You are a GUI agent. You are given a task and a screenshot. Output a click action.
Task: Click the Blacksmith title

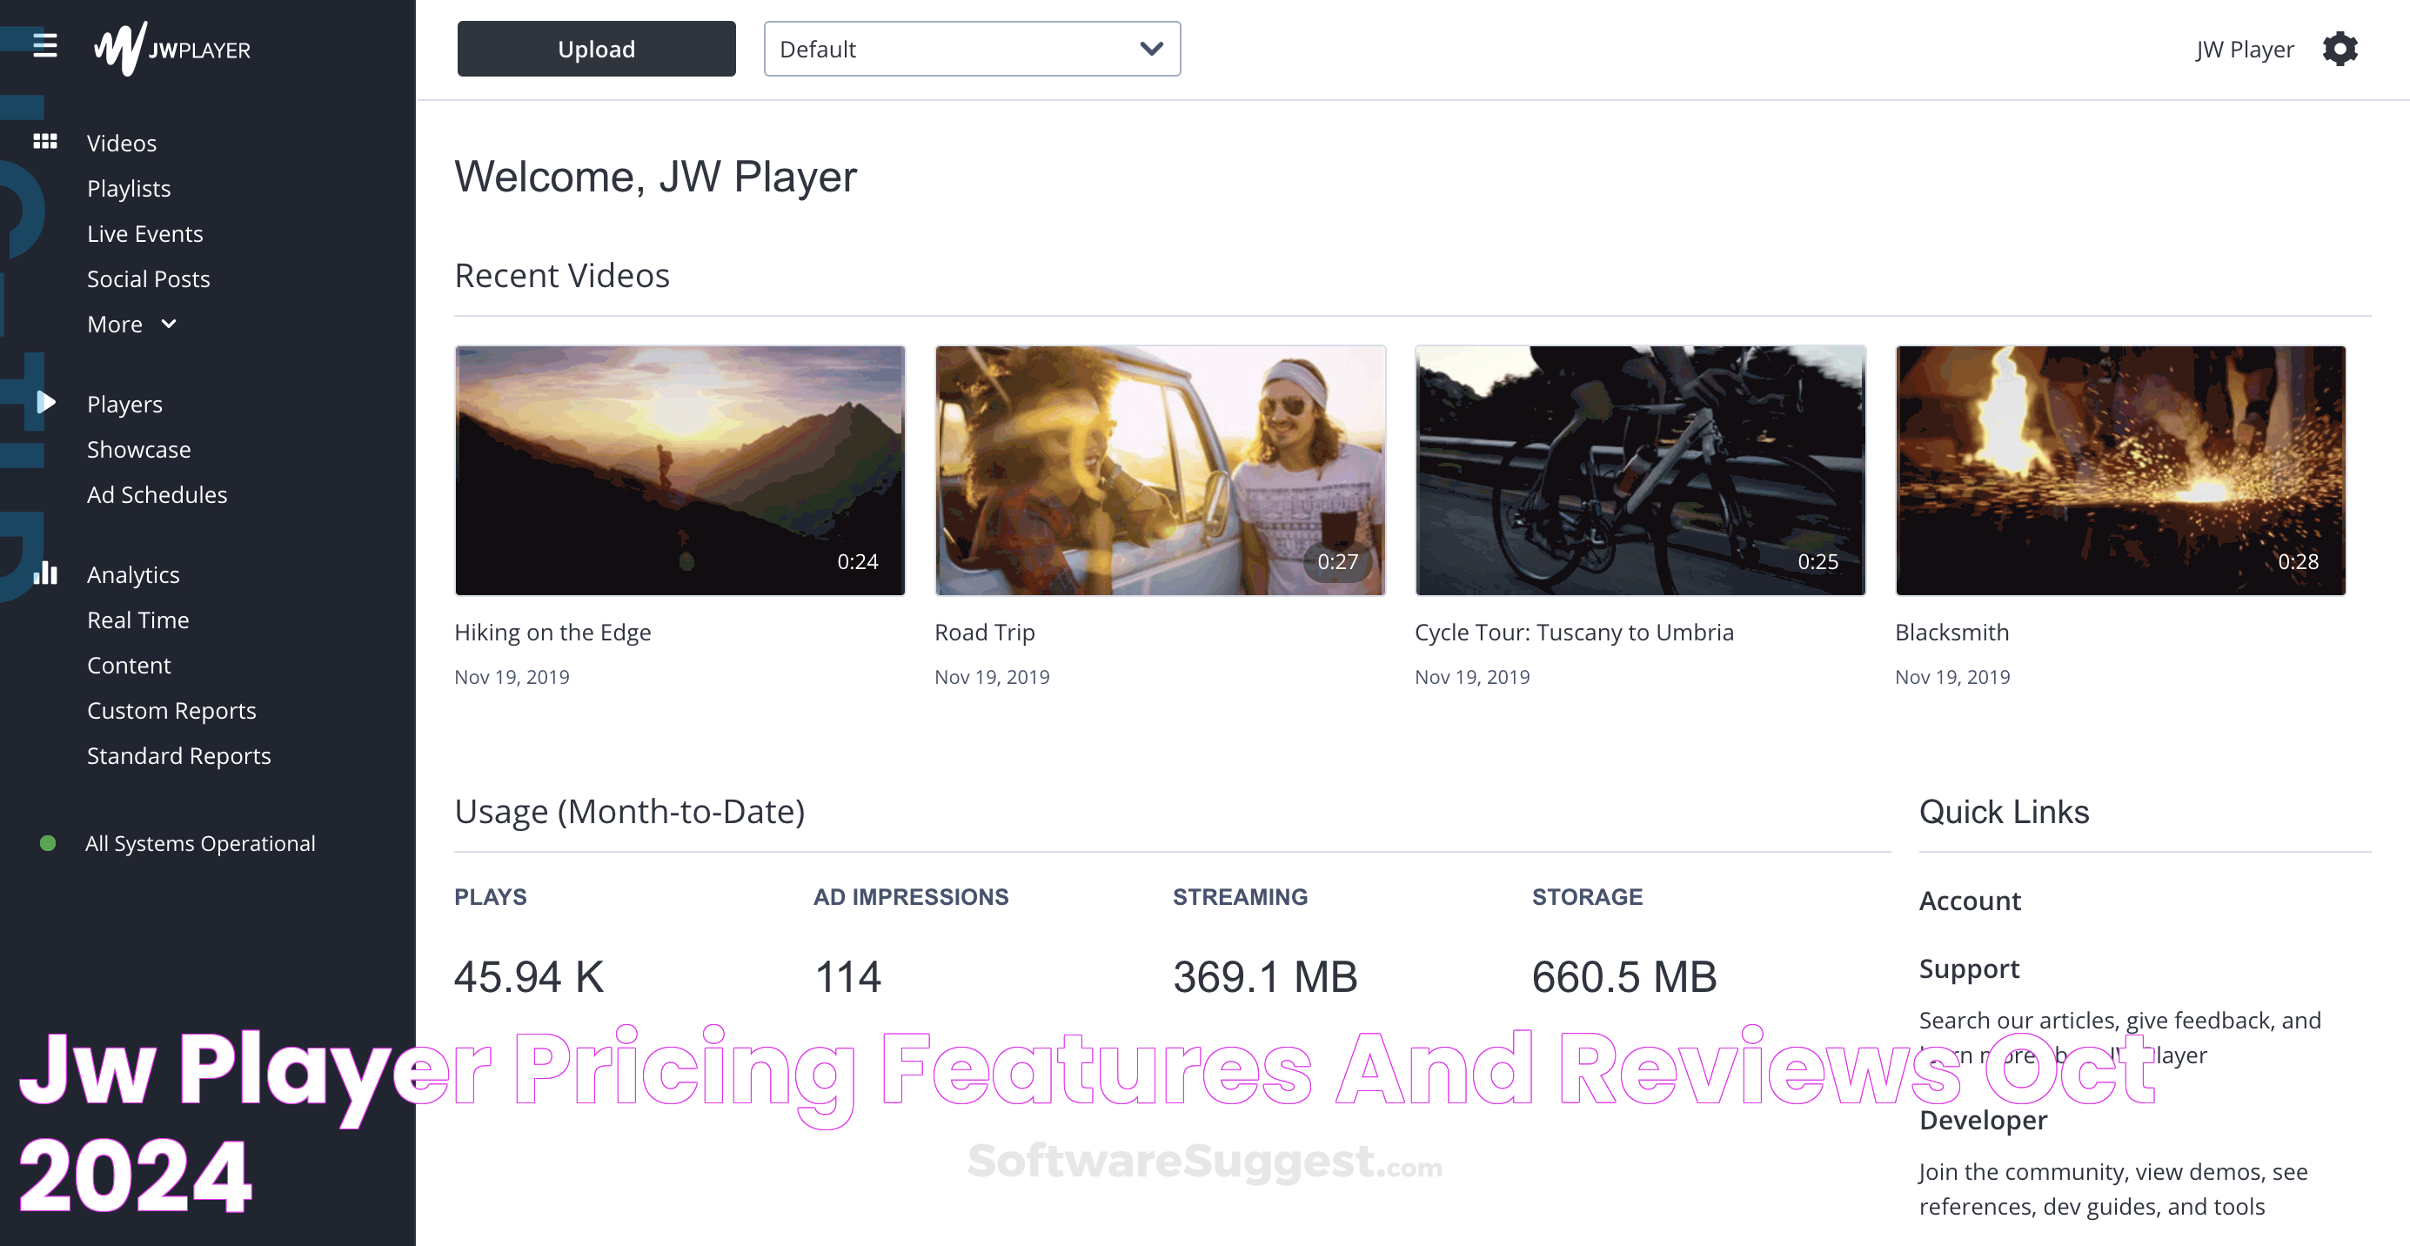[1952, 633]
